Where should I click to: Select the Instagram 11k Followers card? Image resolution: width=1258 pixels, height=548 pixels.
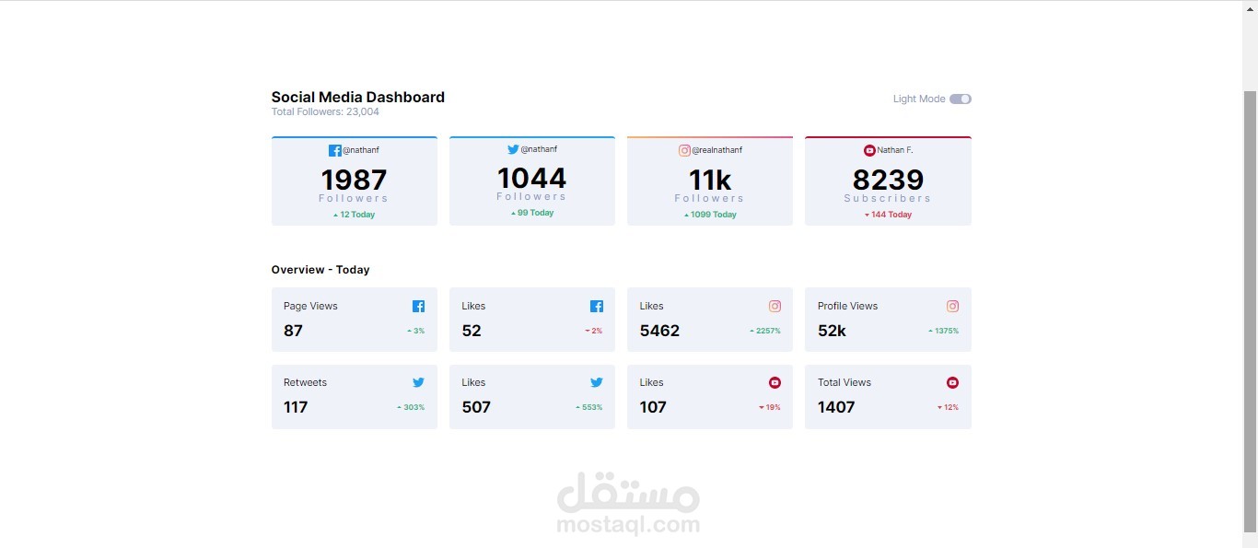(709, 181)
